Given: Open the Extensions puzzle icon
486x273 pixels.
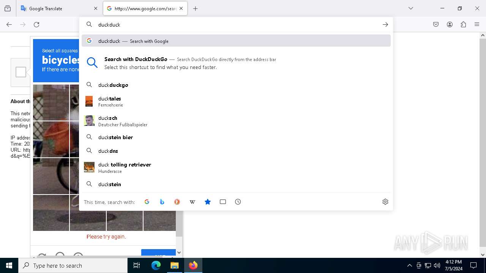Looking at the screenshot, I should tap(463, 24).
